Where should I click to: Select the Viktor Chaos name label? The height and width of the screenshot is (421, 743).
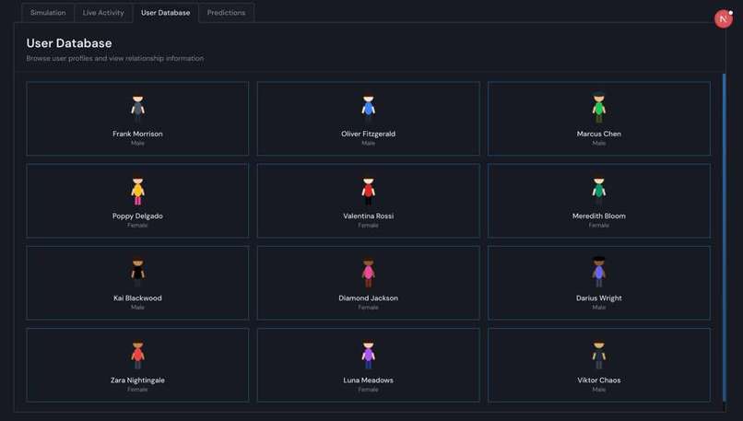(x=599, y=380)
